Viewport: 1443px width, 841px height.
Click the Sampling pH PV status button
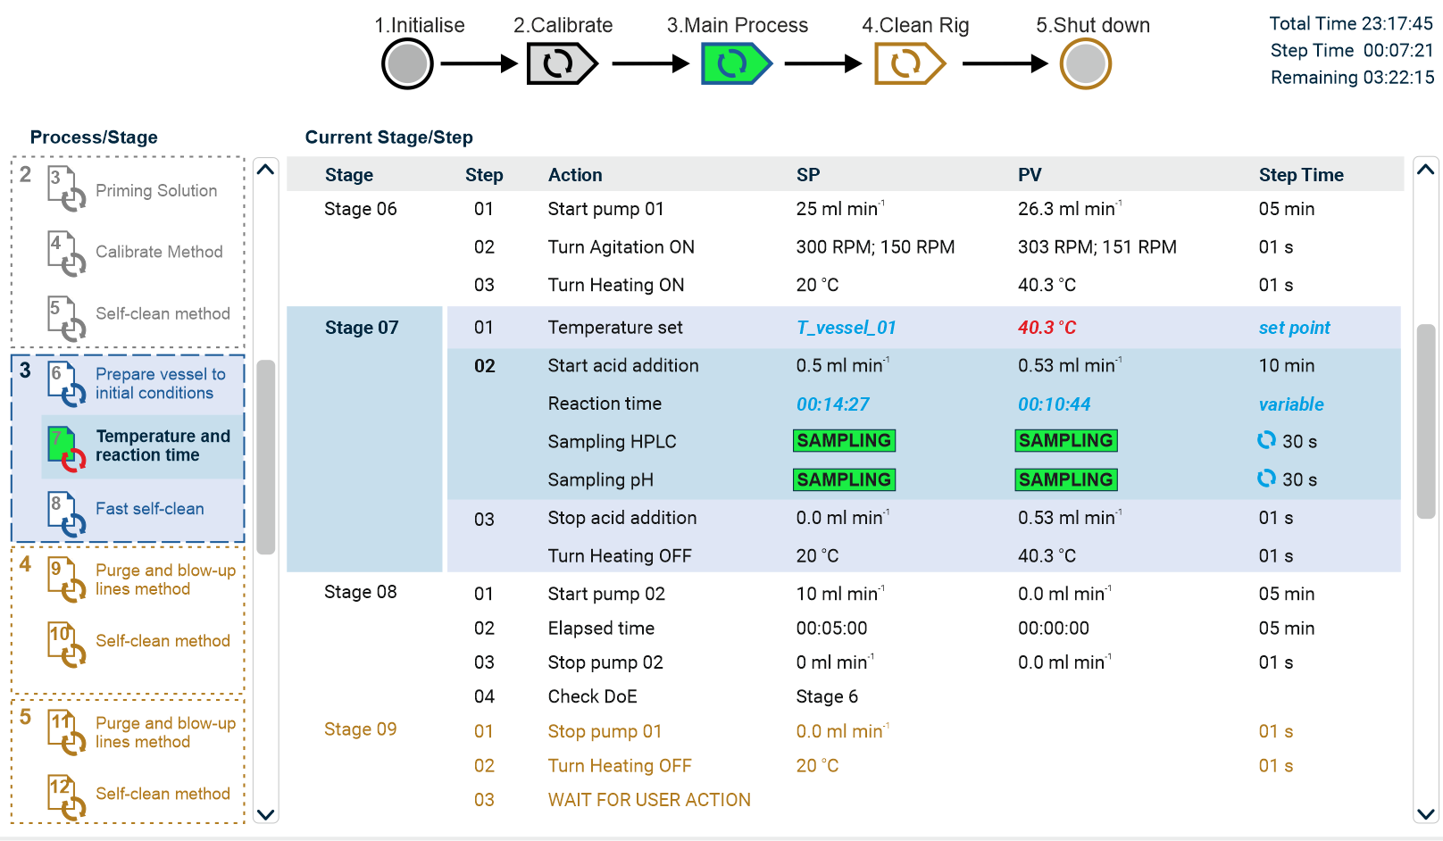coord(1065,479)
